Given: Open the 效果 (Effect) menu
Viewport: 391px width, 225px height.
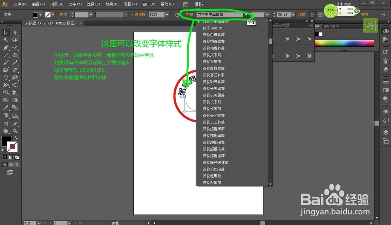Looking at the screenshot, I should (112, 4).
